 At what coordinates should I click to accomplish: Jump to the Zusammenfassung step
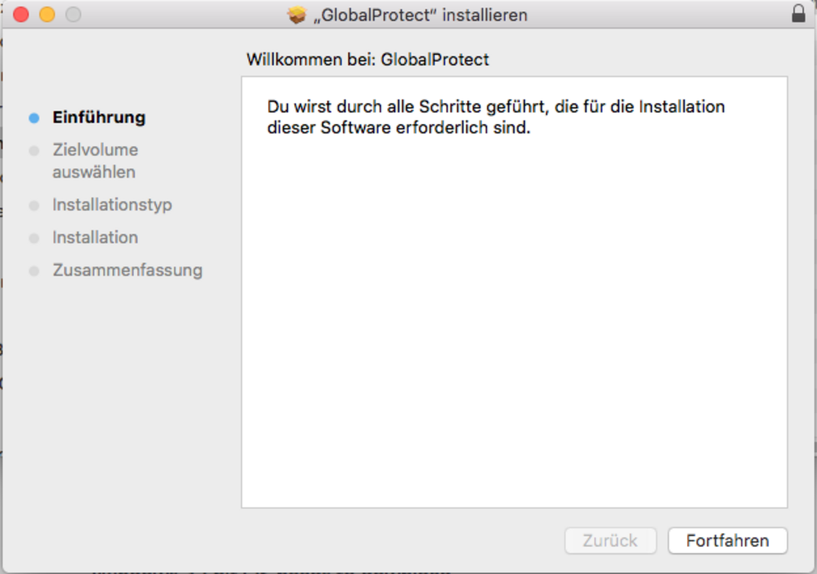tap(127, 270)
